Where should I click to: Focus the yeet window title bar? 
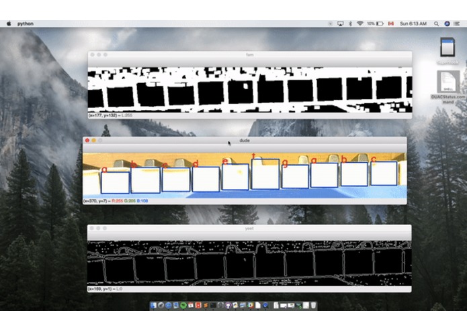[x=249, y=228]
